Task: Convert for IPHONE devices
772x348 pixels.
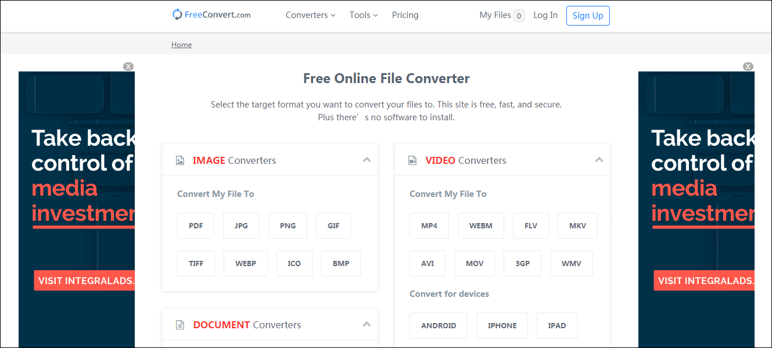Action: [502, 325]
